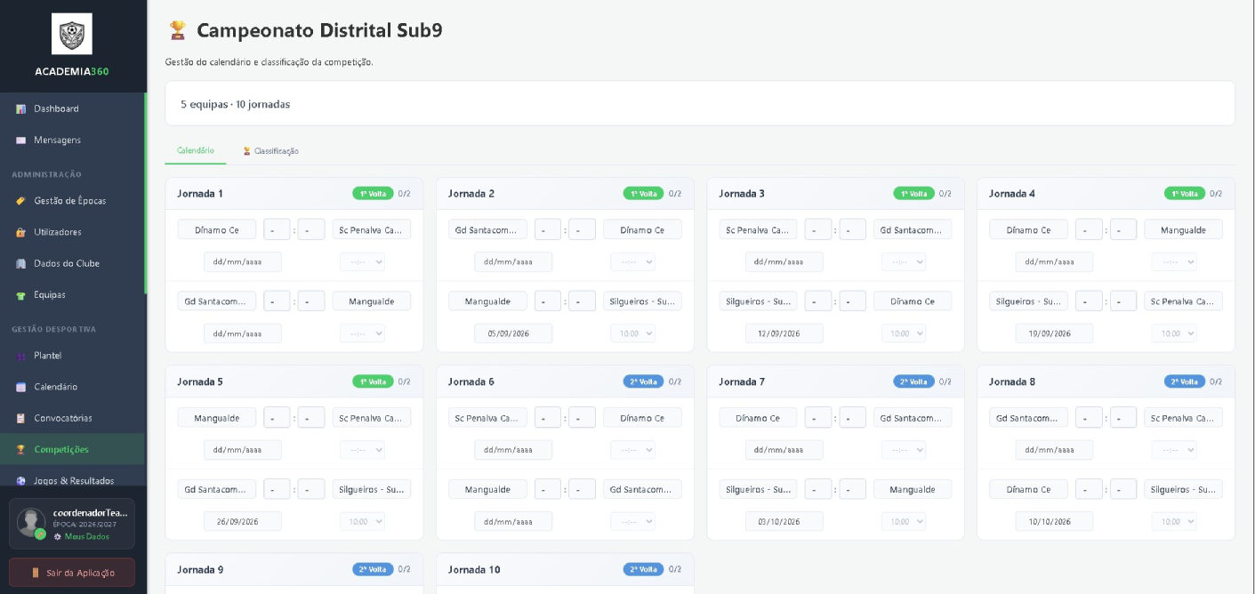The height and width of the screenshot is (594, 1255).
Task: Switch to the Classificação tab
Action: tap(270, 151)
